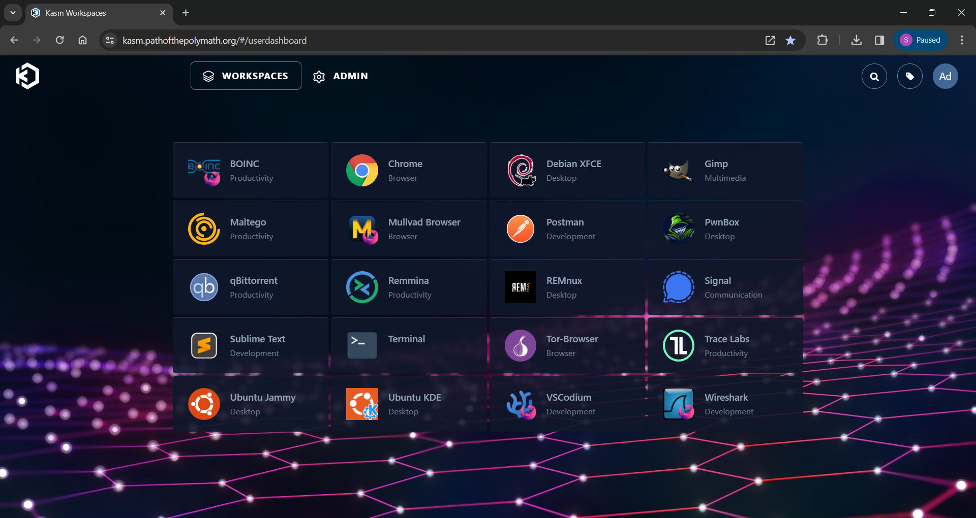Launch the Ubuntu KDE desktop icon
The image size is (976, 518).
click(362, 404)
